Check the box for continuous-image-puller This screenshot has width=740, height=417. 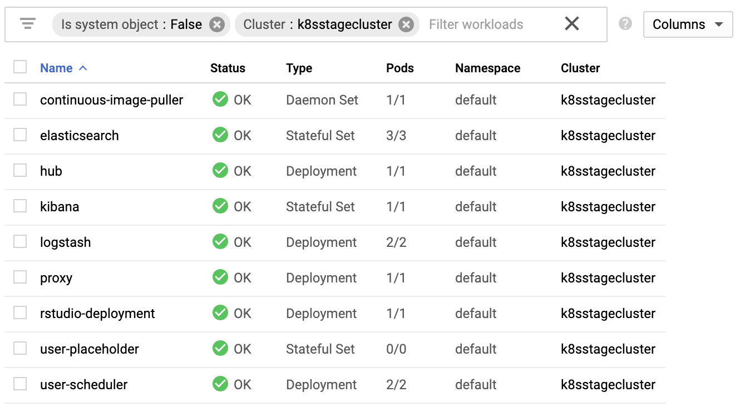[x=20, y=100]
